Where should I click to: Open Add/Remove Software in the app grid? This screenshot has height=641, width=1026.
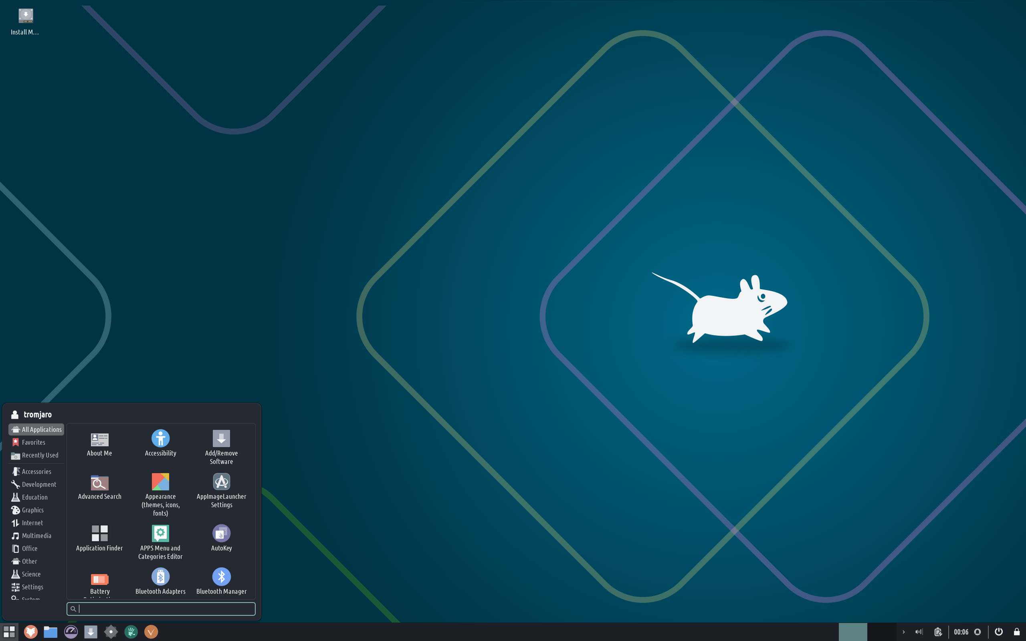(x=221, y=447)
